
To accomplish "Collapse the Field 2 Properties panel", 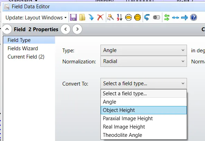I will click(7, 29).
